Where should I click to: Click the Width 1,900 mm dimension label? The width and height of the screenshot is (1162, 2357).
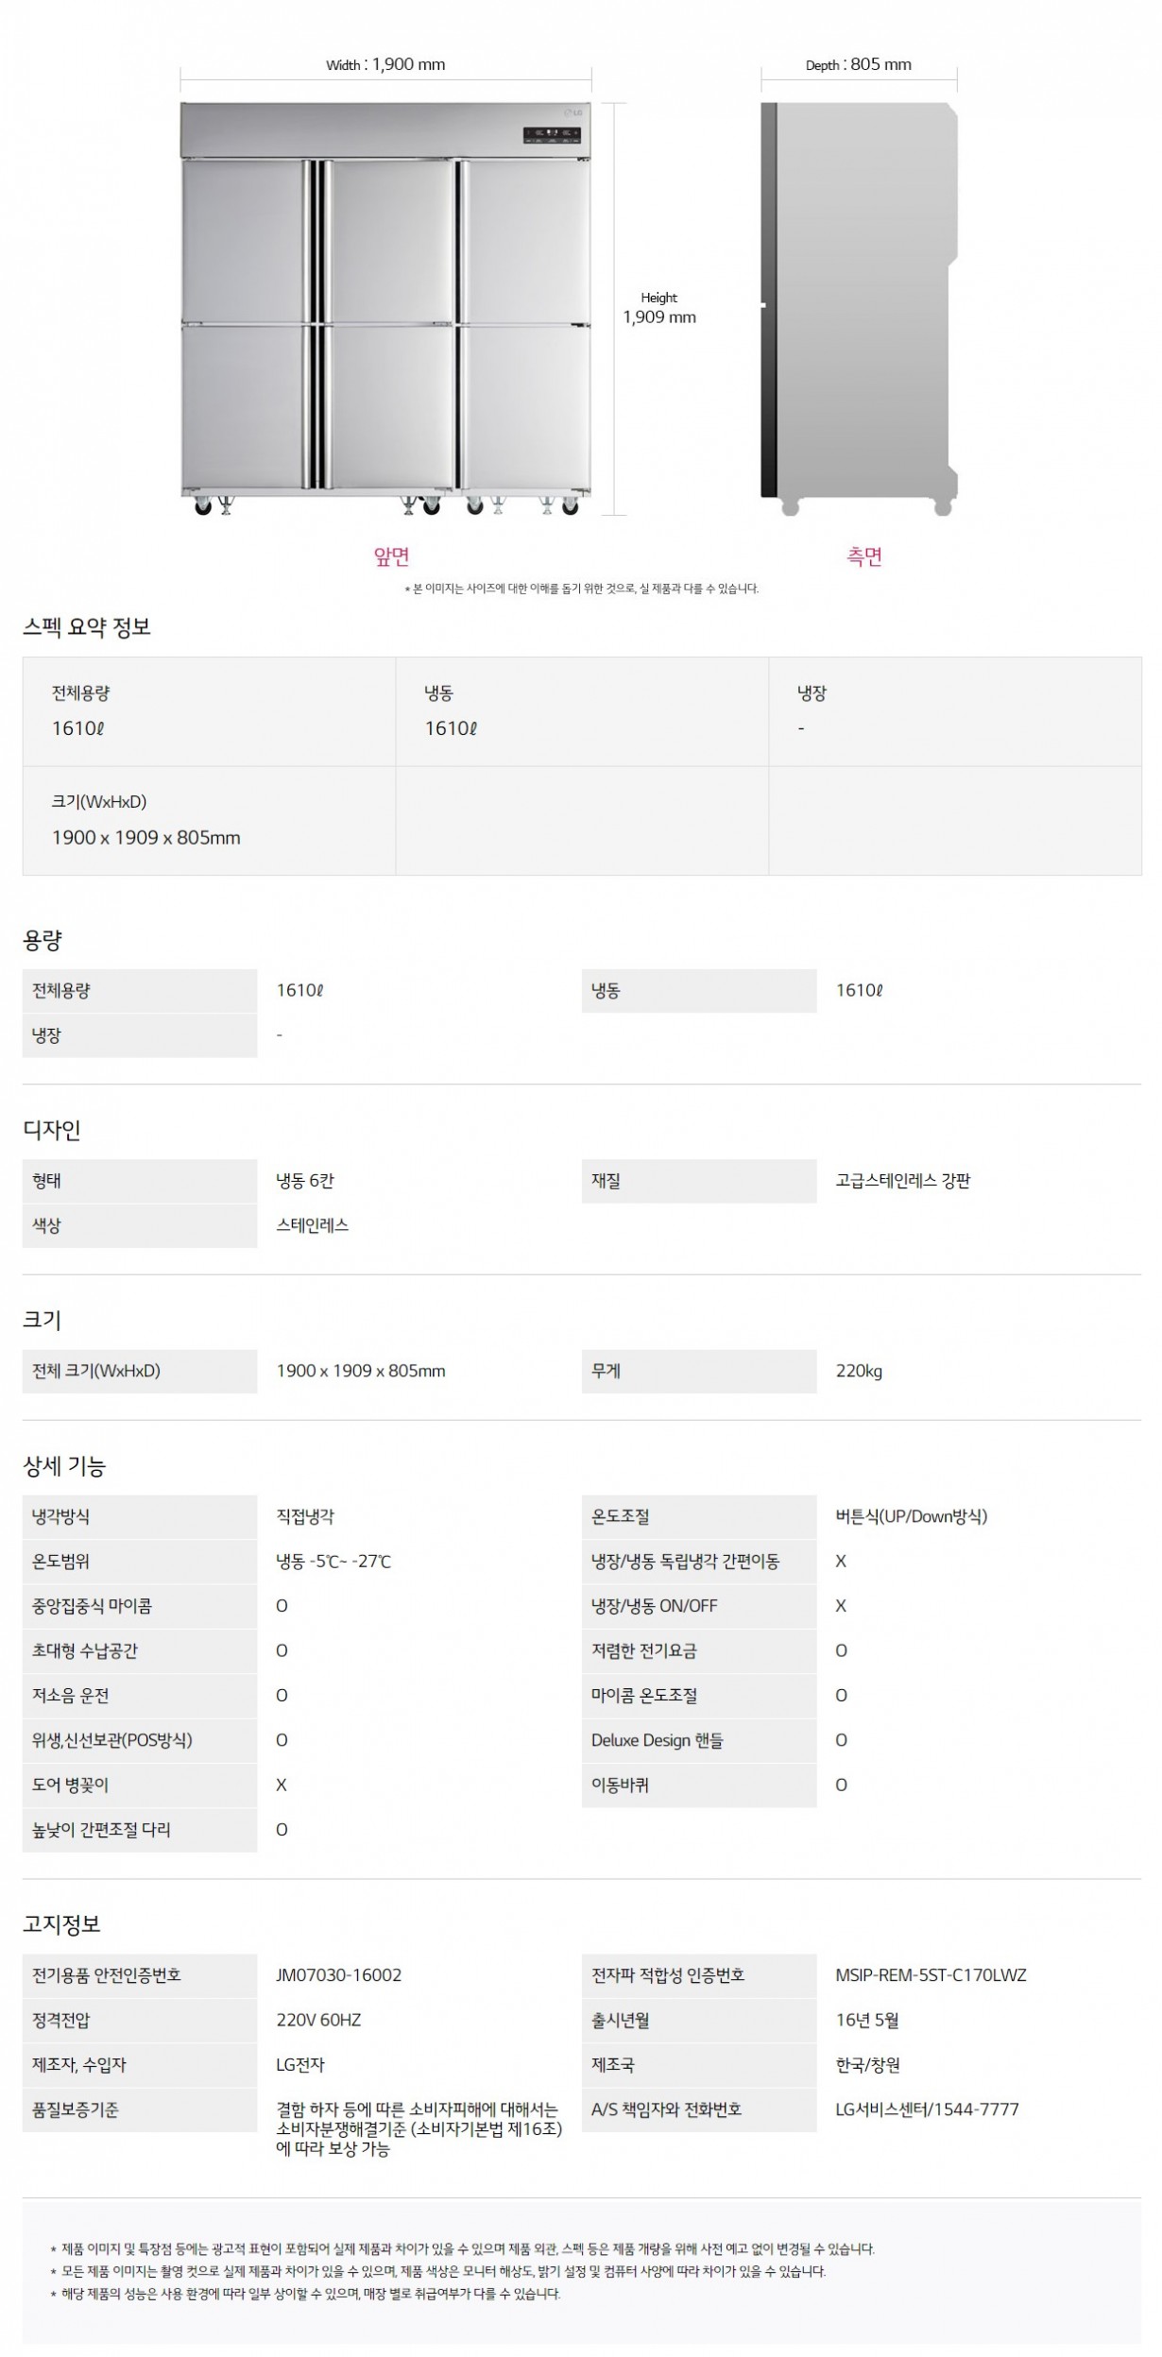pyautogui.click(x=385, y=64)
